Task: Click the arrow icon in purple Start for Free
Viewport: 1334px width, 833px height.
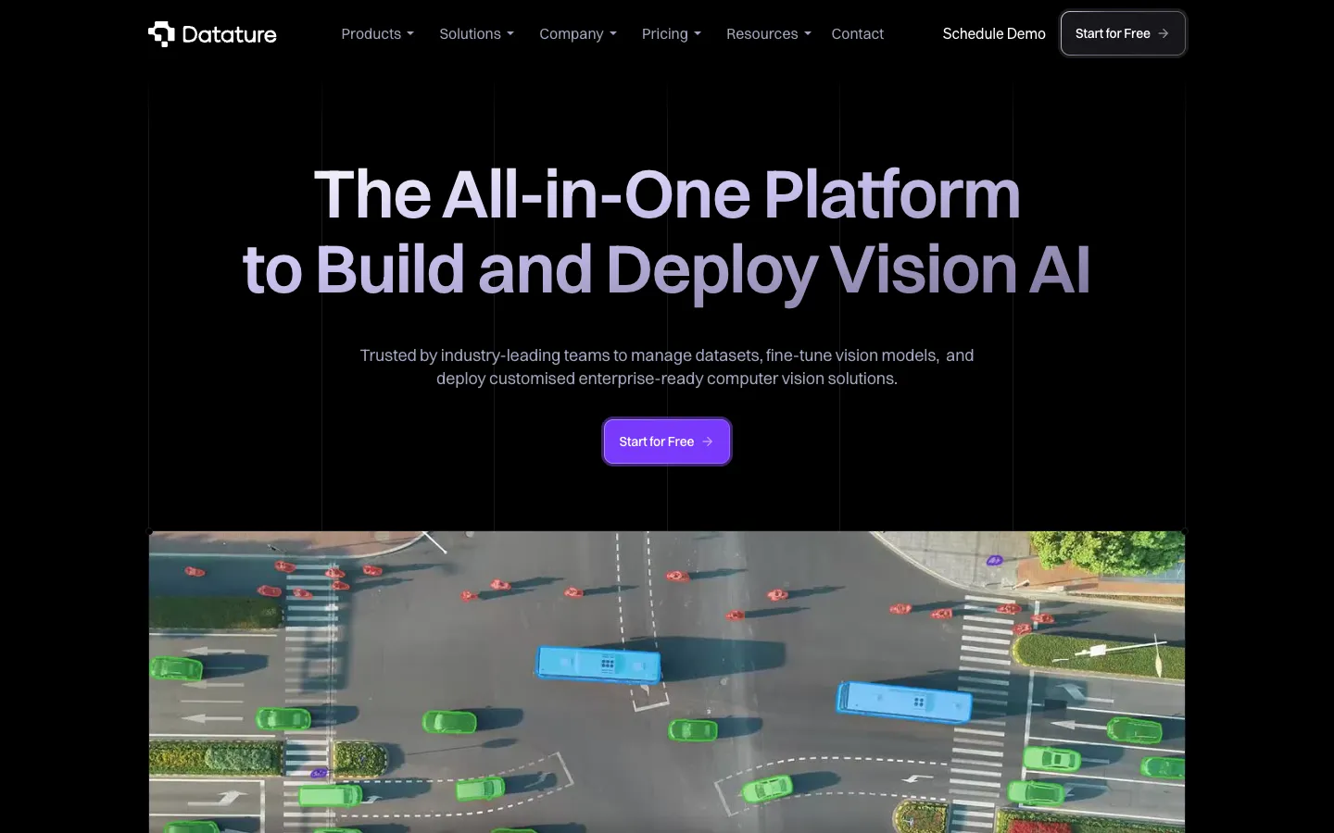Action: (x=708, y=441)
